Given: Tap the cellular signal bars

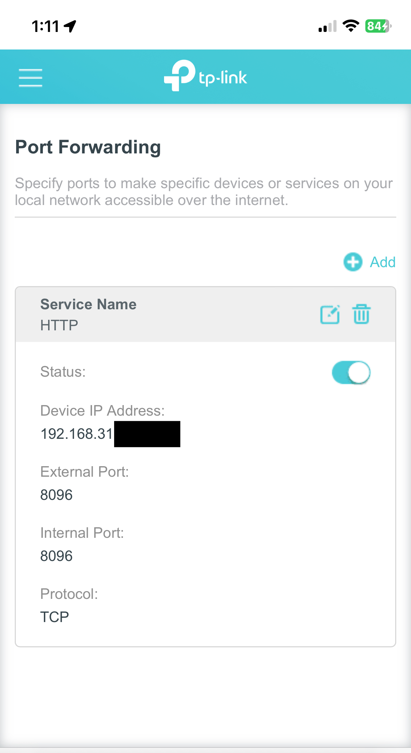Looking at the screenshot, I should pyautogui.click(x=327, y=26).
